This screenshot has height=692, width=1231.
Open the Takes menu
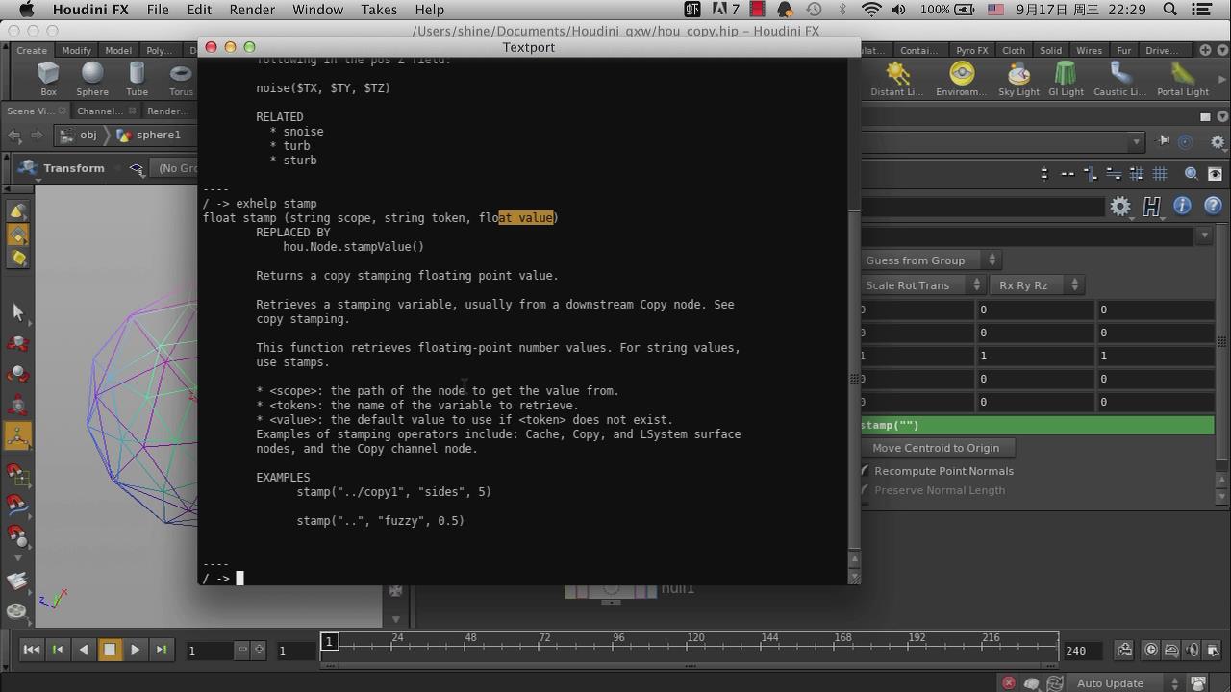379,10
